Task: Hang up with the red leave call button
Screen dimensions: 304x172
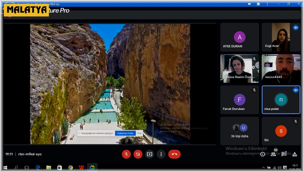Action: pos(174,154)
